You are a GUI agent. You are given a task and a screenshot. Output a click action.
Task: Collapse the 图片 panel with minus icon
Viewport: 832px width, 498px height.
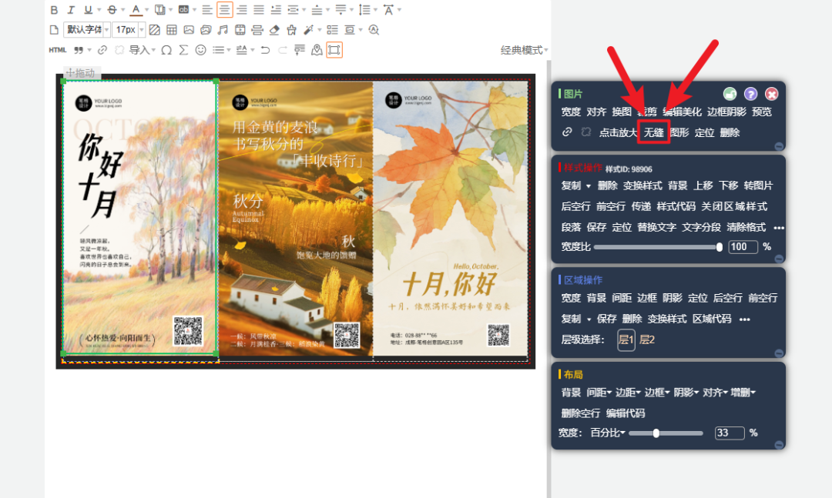[x=778, y=145]
